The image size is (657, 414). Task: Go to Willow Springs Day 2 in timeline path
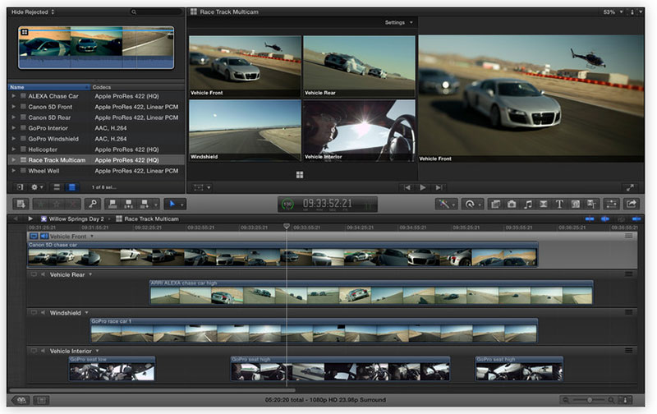pyautogui.click(x=76, y=218)
